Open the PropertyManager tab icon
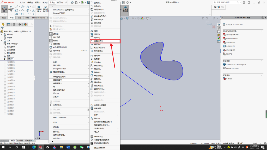The image size is (267, 150). (x=9, y=24)
